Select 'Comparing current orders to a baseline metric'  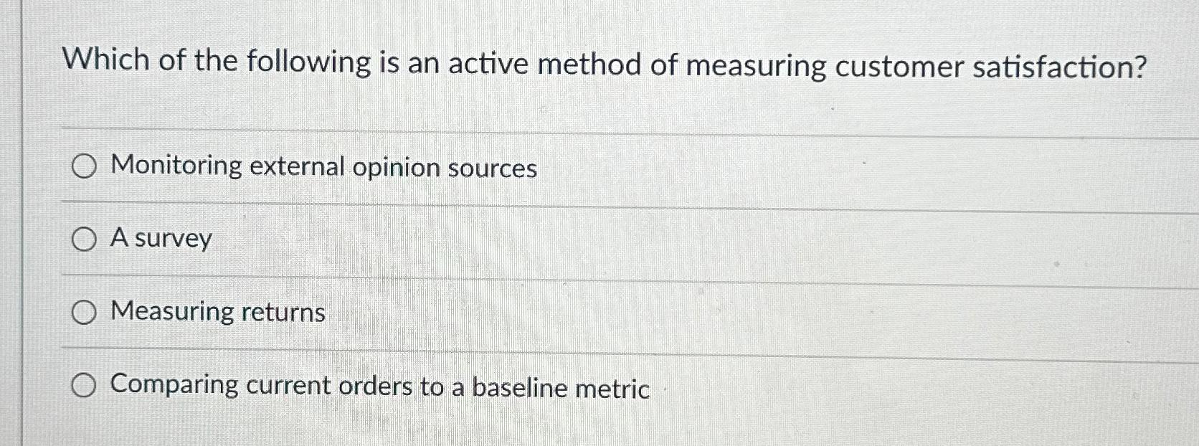click(x=85, y=386)
